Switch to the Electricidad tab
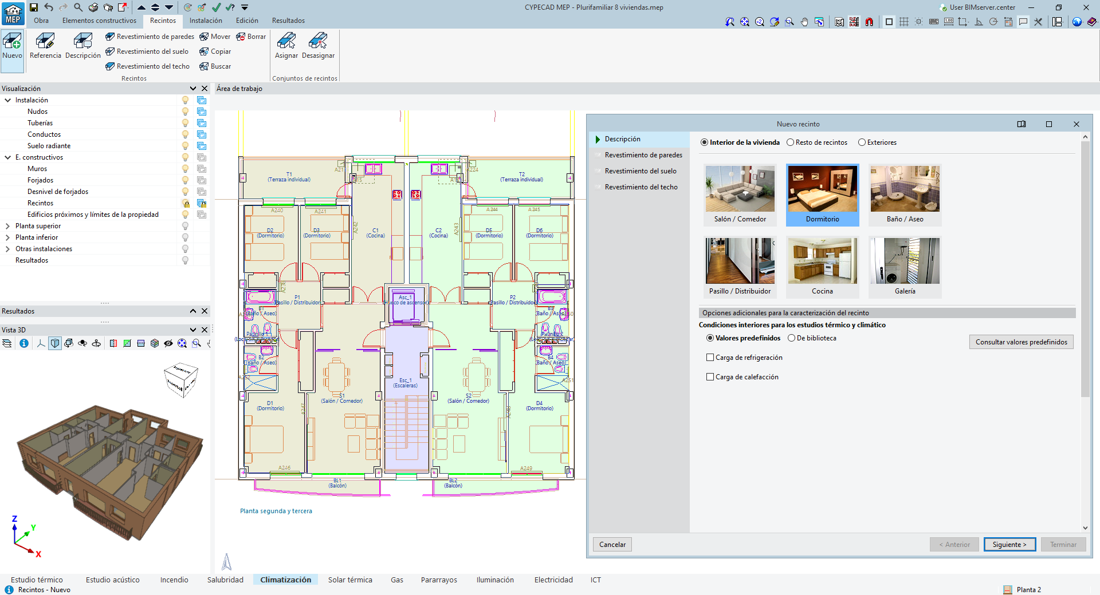This screenshot has width=1100, height=595. click(553, 580)
